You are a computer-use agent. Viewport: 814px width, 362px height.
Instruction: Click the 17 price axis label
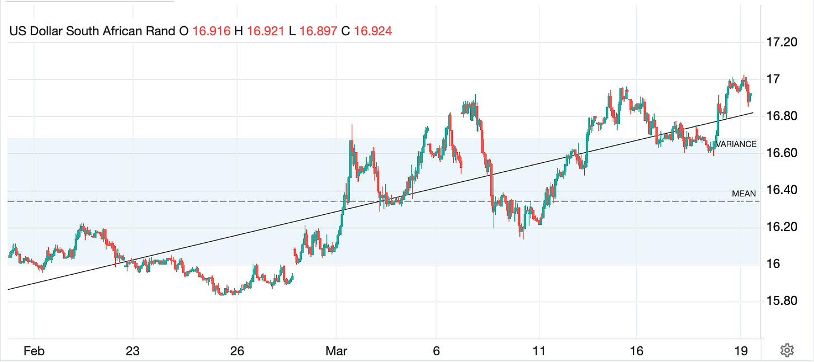pos(774,79)
